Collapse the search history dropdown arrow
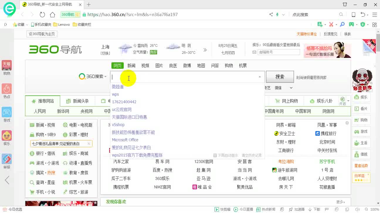 (x=259, y=77)
